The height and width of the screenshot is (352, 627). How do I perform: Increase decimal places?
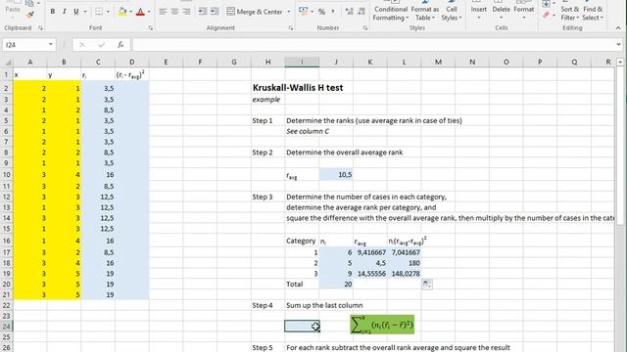[x=349, y=12]
